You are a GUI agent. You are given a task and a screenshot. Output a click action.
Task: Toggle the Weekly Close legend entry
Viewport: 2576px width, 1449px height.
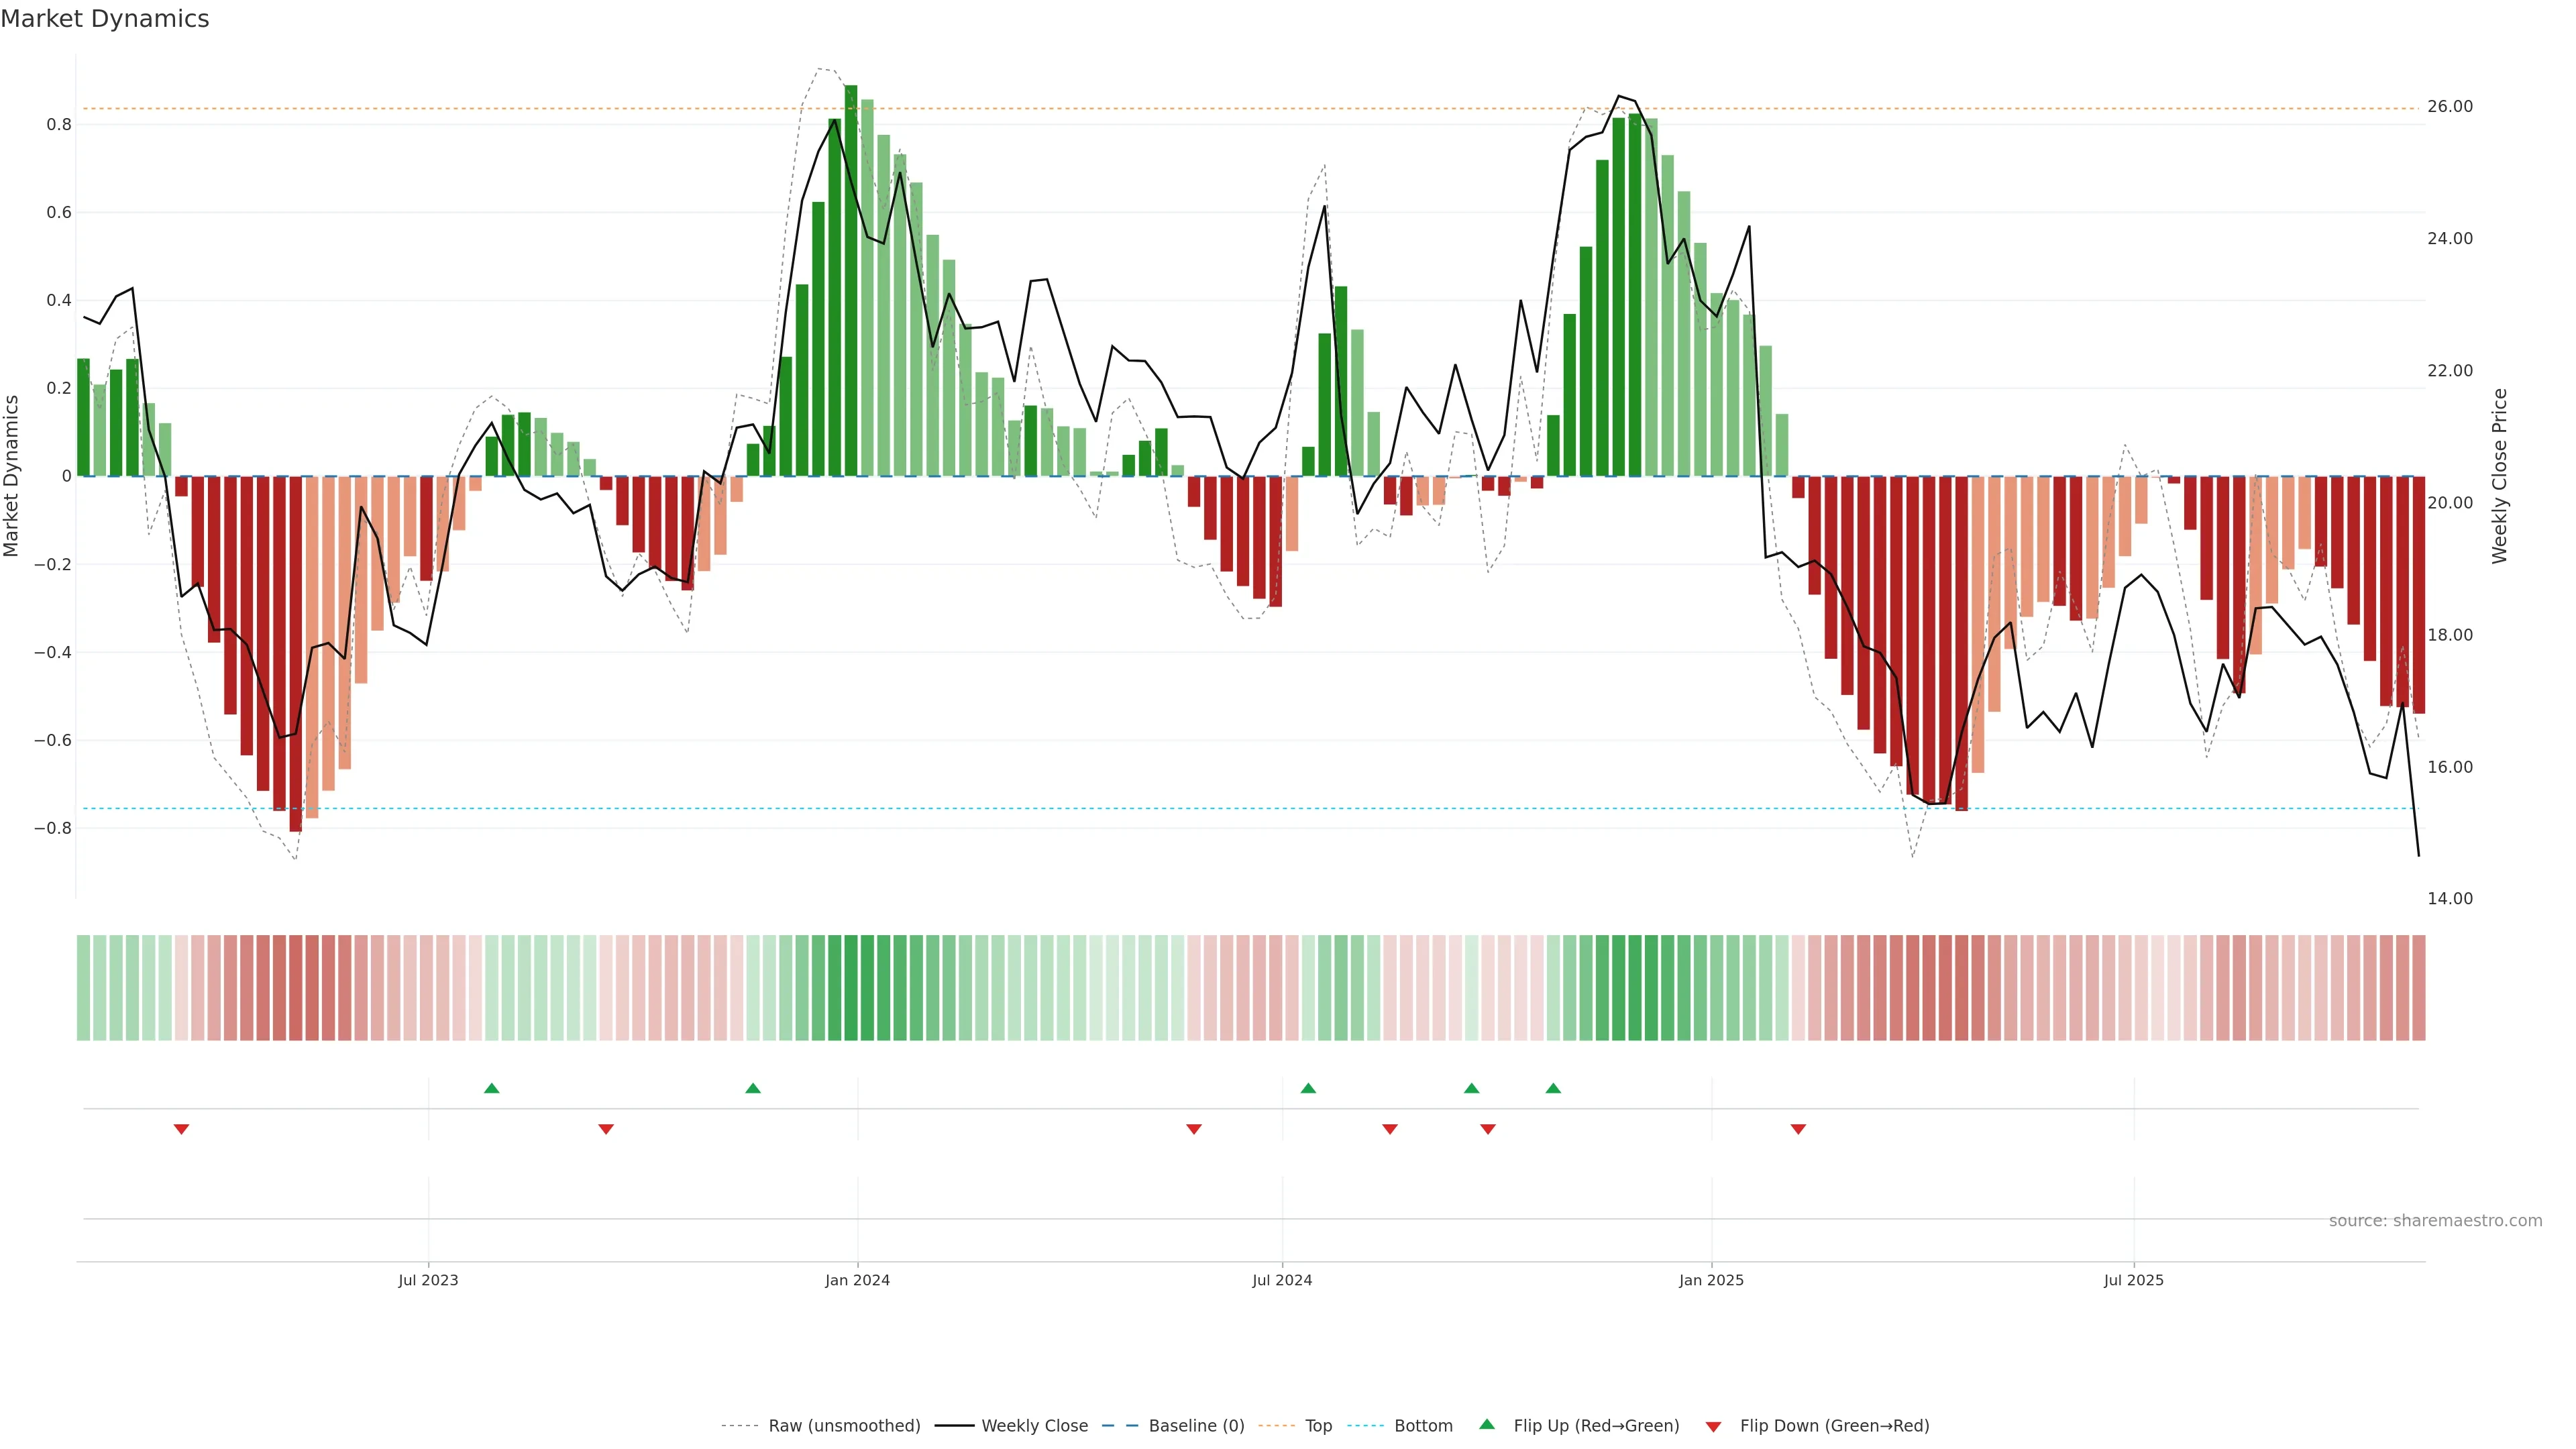1034,1426
